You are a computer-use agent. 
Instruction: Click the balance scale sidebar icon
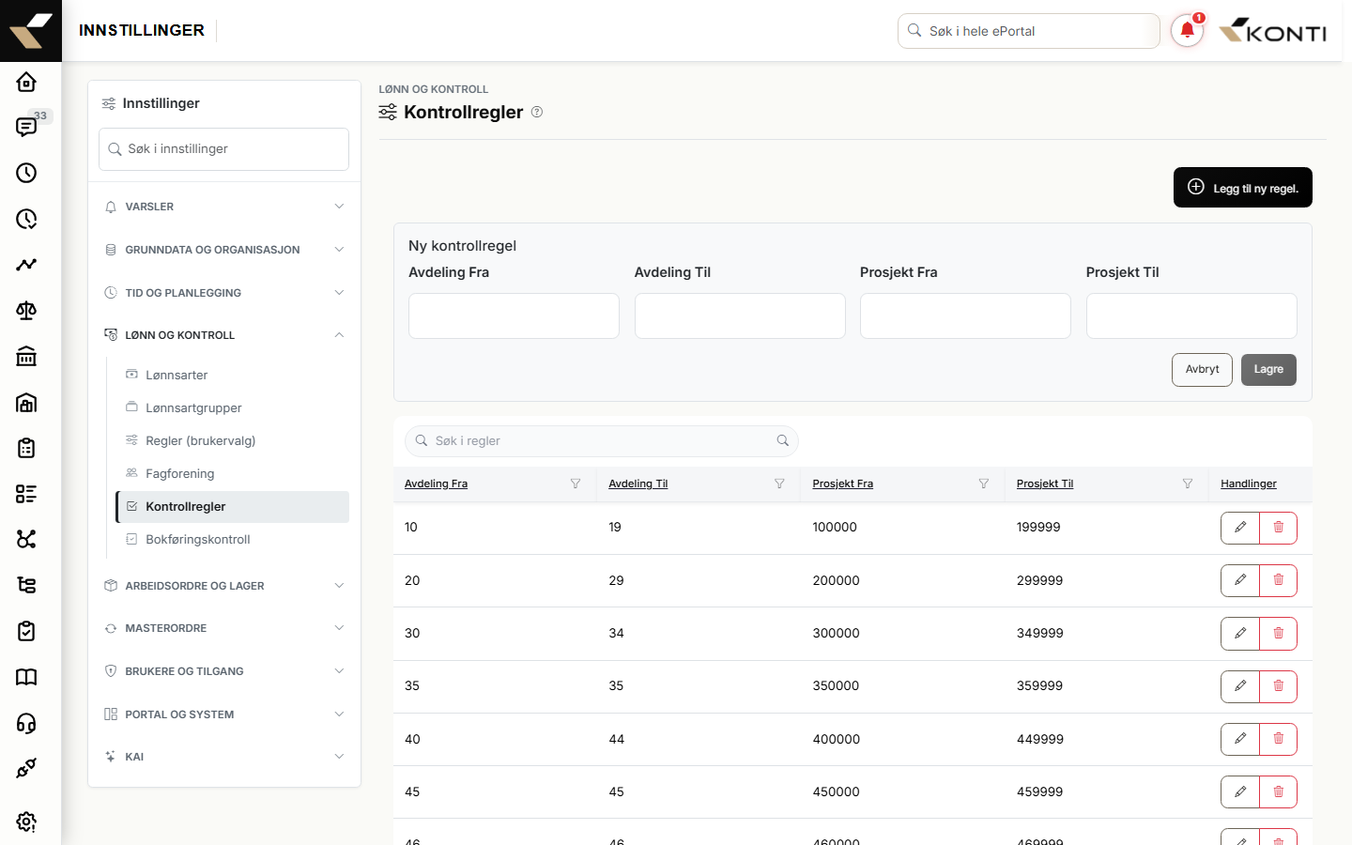(26, 311)
